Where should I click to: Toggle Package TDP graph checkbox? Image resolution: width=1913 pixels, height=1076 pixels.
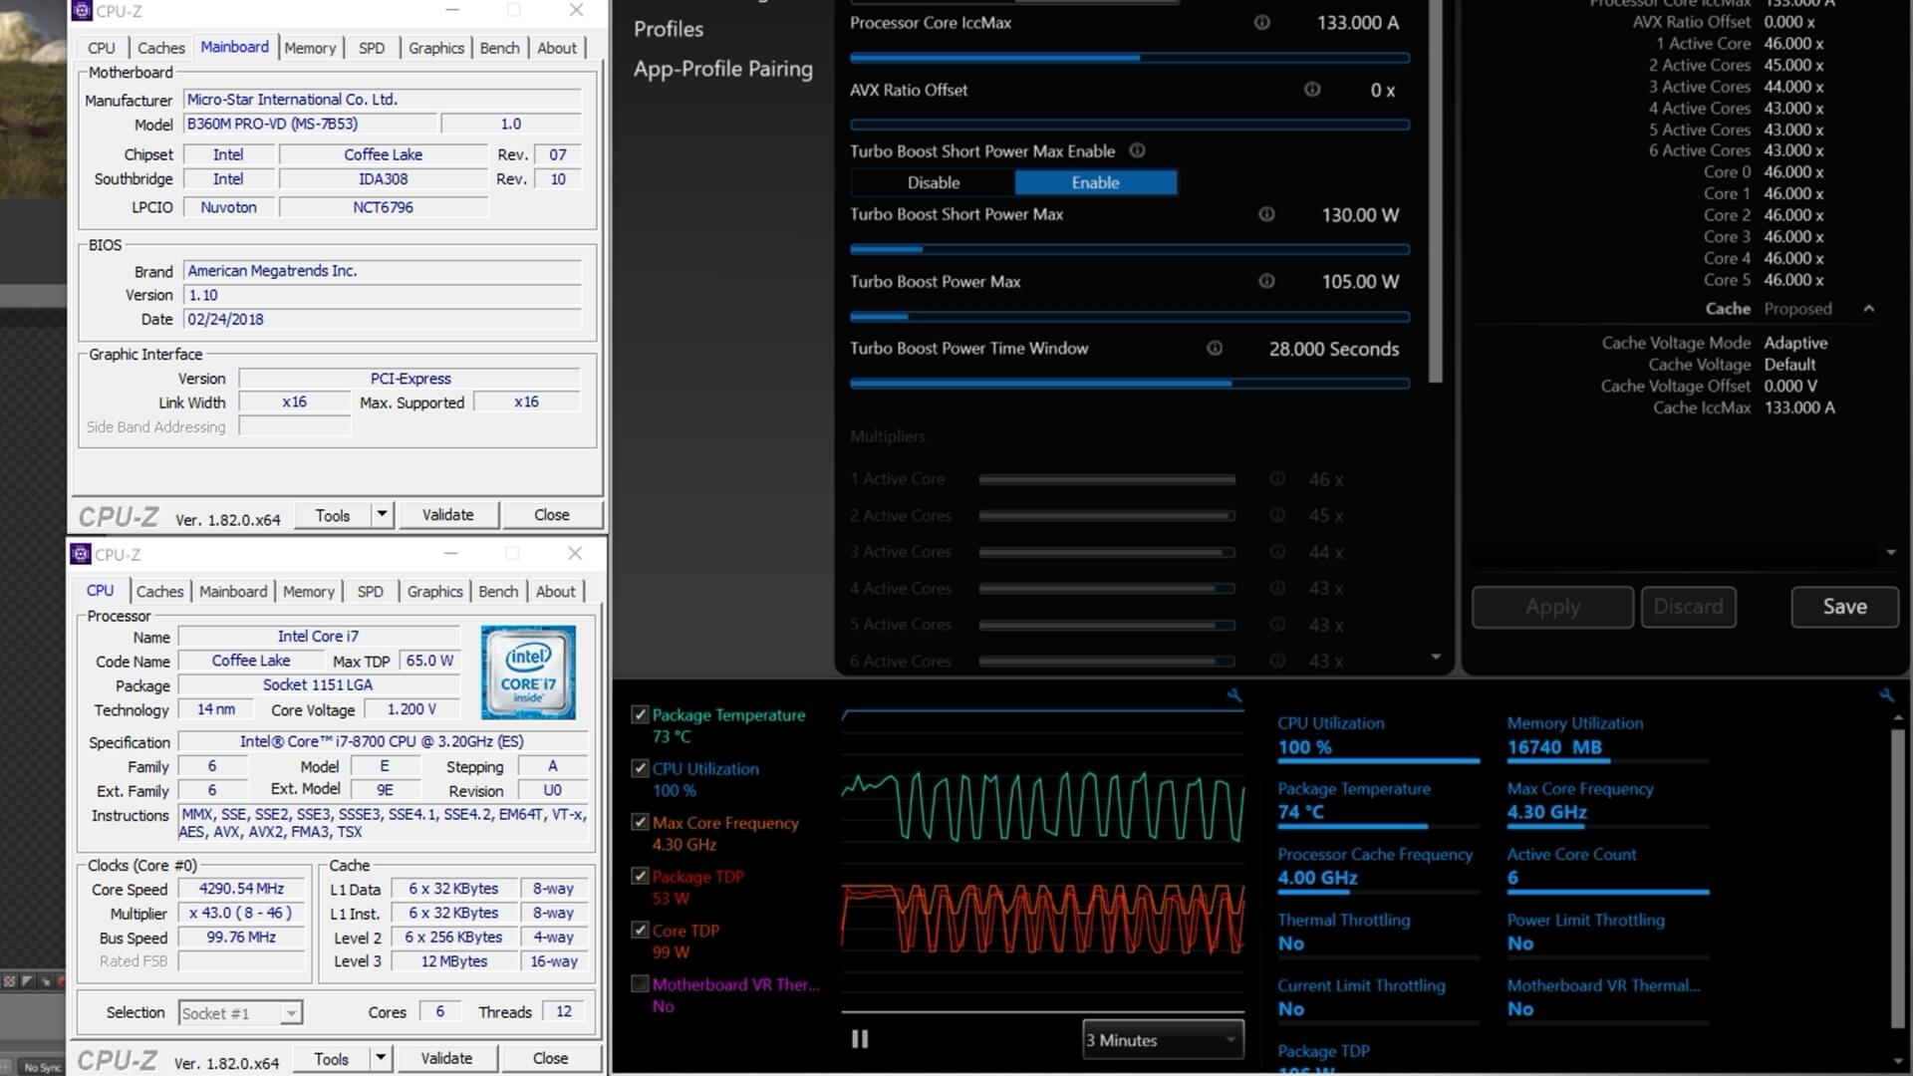[641, 876]
